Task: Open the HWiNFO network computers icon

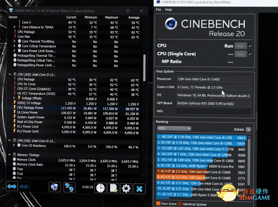Action: pos(69,187)
